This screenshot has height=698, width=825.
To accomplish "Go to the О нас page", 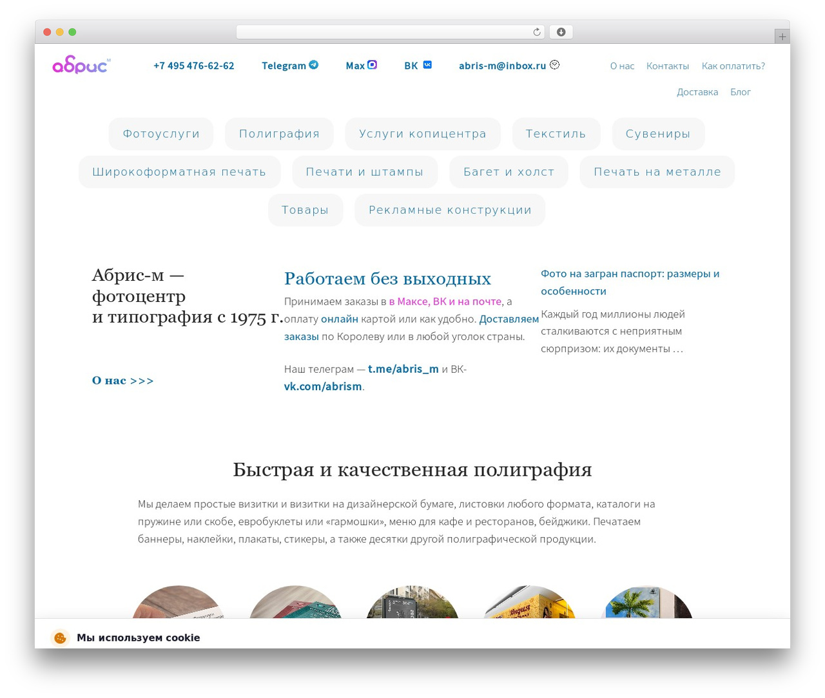I will [x=622, y=66].
